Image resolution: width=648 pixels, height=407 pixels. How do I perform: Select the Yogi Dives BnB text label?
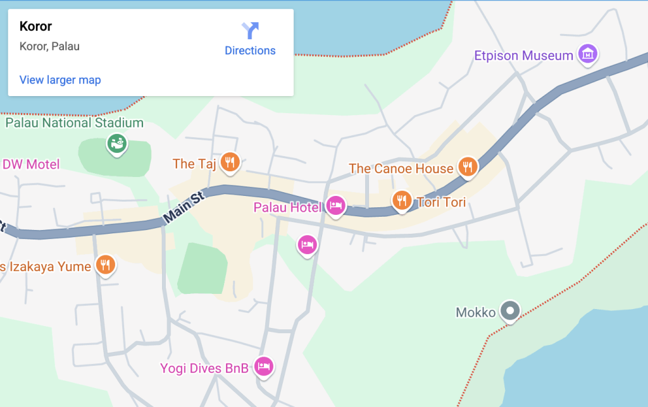(x=204, y=368)
